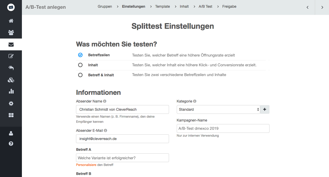Screen dimensions: 329x177
Task: Click the Personalisiere link under Betreff A
Action: [x=86, y=165]
